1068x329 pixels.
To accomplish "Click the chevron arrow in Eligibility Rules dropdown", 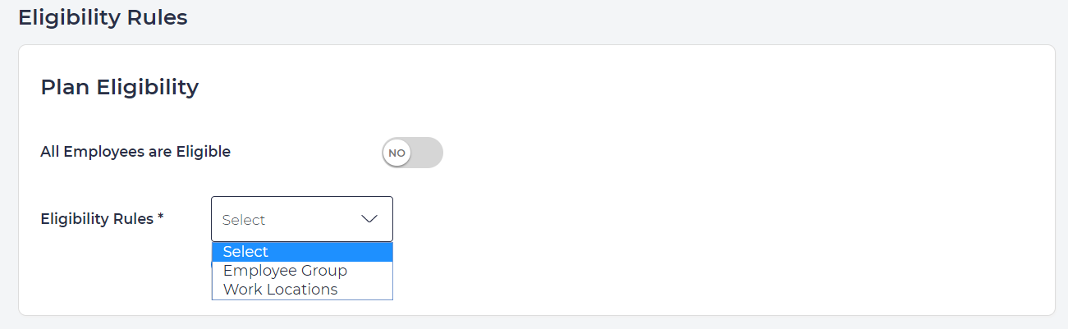I will pyautogui.click(x=369, y=219).
